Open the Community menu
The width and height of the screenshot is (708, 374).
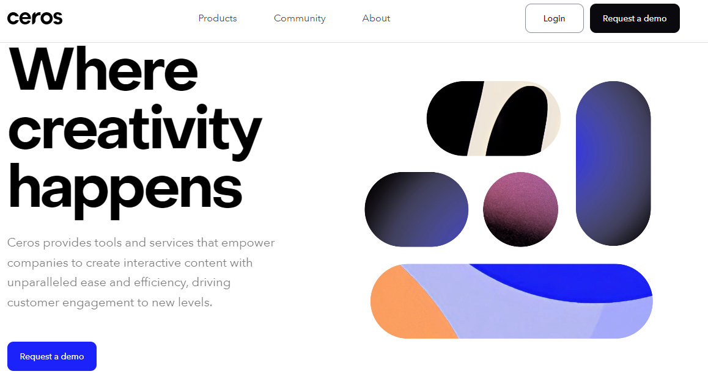pos(300,18)
